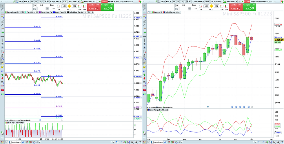Click the red down-arrow sell marker tool, left sidebar
284x144 pixels.
(x=2, y=78)
